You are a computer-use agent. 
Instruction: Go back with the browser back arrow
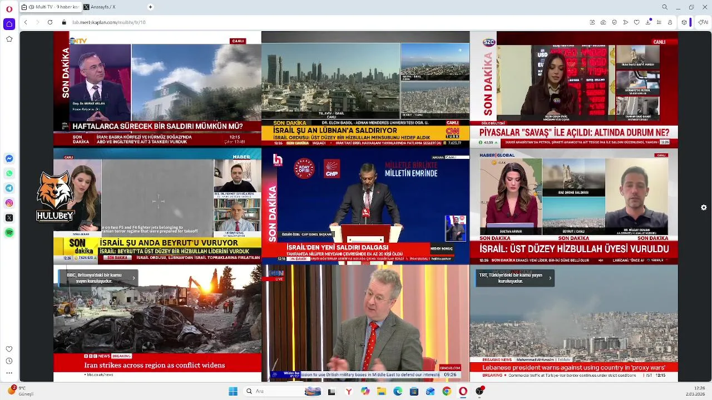tap(26, 22)
